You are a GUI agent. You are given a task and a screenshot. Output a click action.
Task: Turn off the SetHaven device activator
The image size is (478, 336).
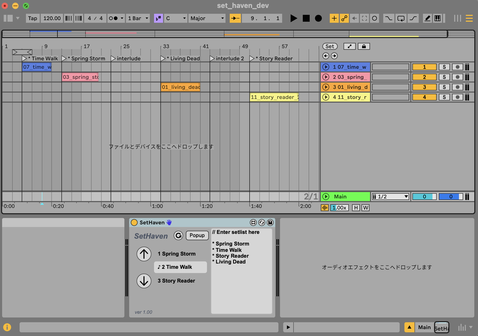tap(134, 223)
